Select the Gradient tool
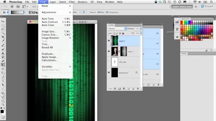 click(3, 65)
